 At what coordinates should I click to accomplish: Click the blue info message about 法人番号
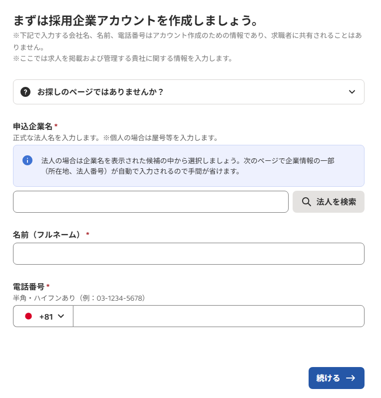coord(188,166)
